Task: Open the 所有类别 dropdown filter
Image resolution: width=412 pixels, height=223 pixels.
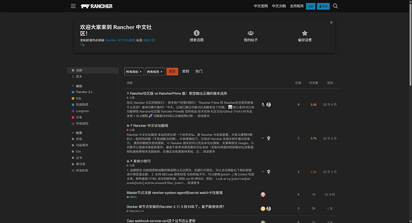Action: [x=134, y=72]
